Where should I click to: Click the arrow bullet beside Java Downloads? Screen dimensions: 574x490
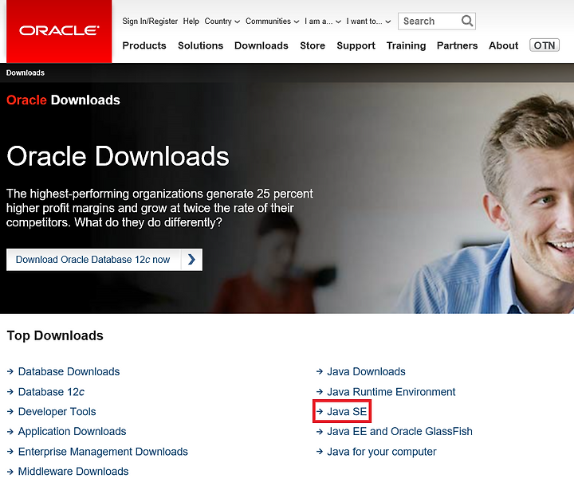click(x=319, y=372)
